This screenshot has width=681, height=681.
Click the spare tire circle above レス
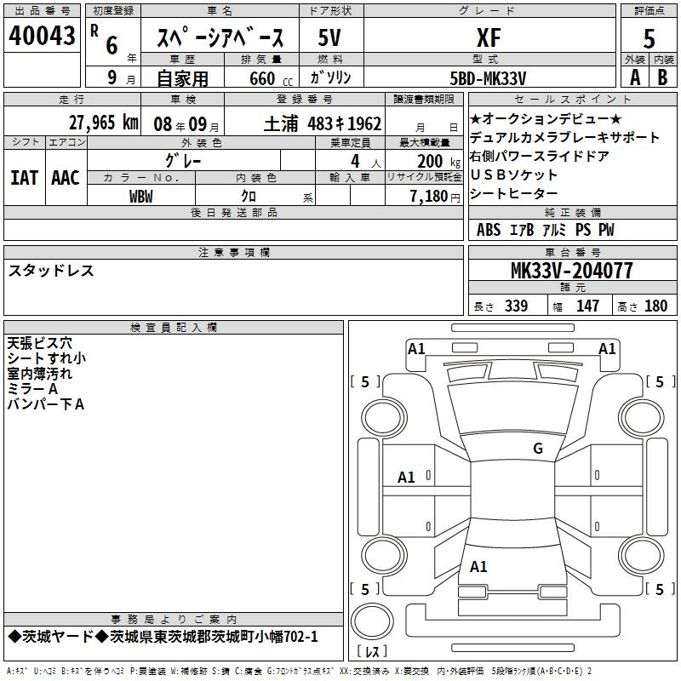[372, 621]
